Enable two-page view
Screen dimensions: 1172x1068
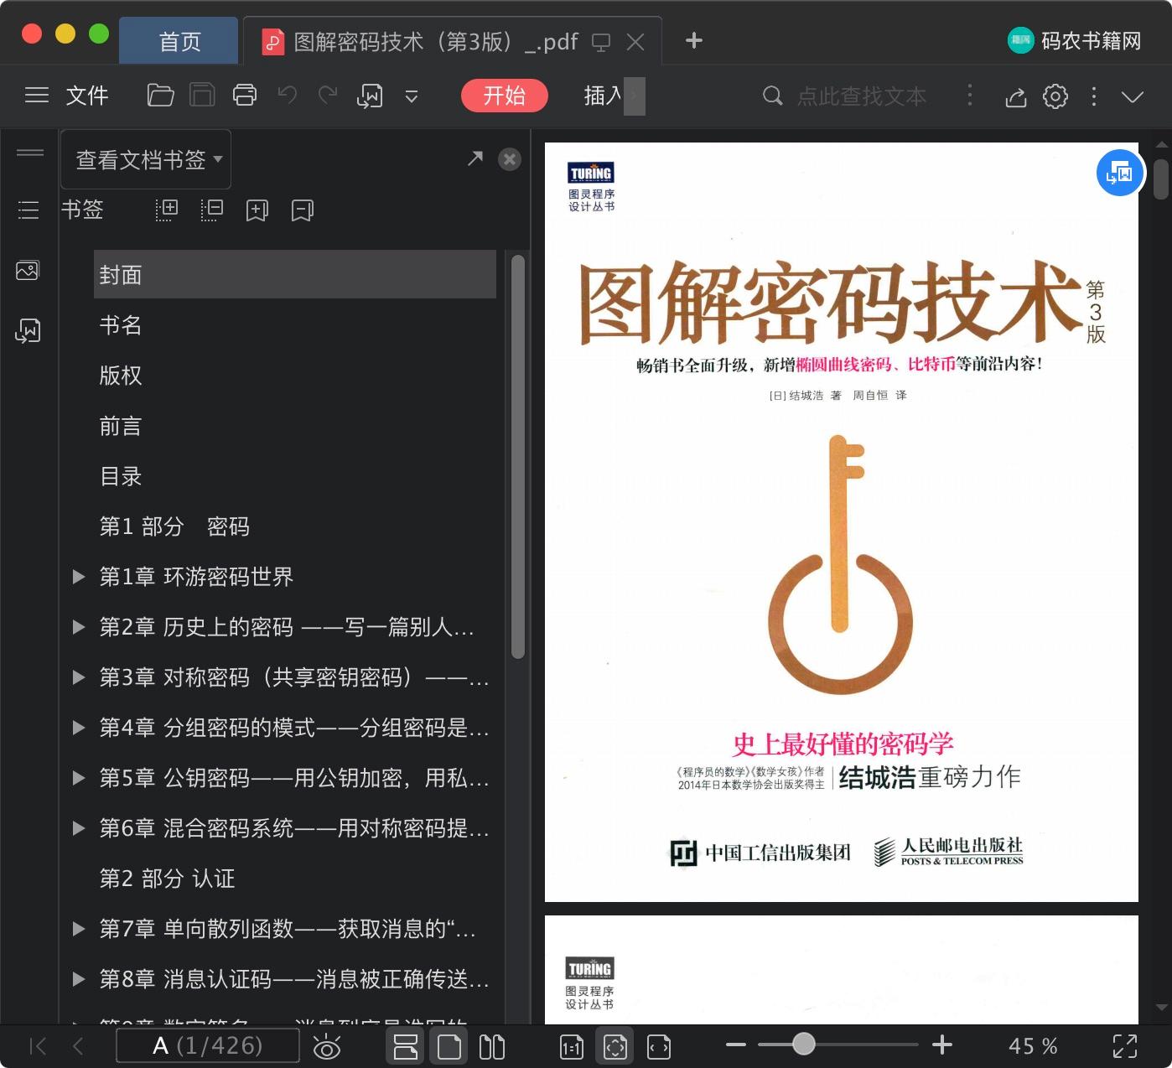point(492,1046)
